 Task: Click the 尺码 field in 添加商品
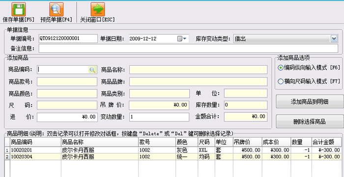click(x=67, y=105)
